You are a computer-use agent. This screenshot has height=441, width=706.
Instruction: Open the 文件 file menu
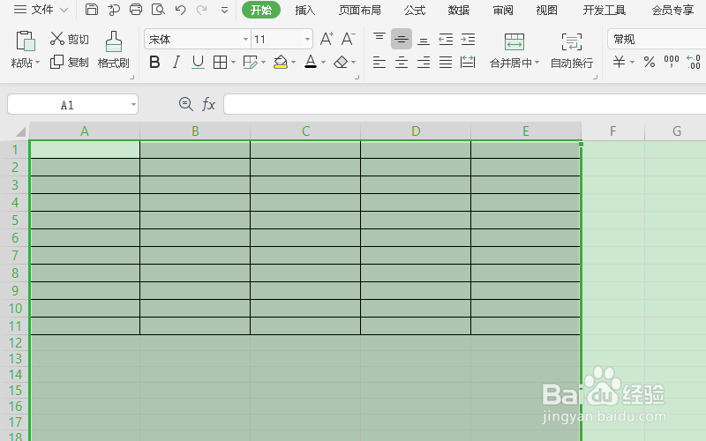tap(41, 10)
